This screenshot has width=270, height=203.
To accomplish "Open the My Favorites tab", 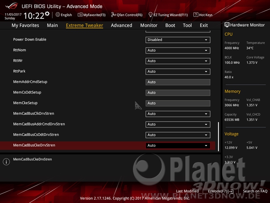I will (x=25, y=25).
